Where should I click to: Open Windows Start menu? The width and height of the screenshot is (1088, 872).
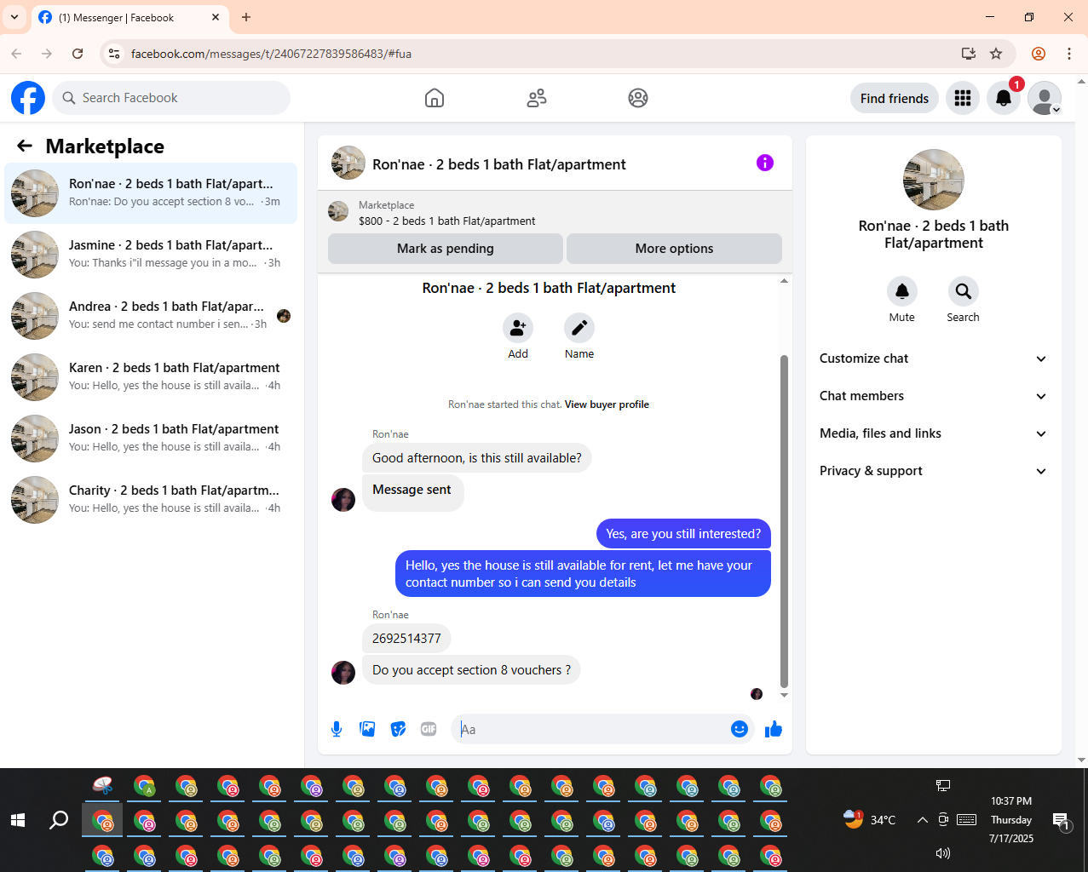[18, 820]
